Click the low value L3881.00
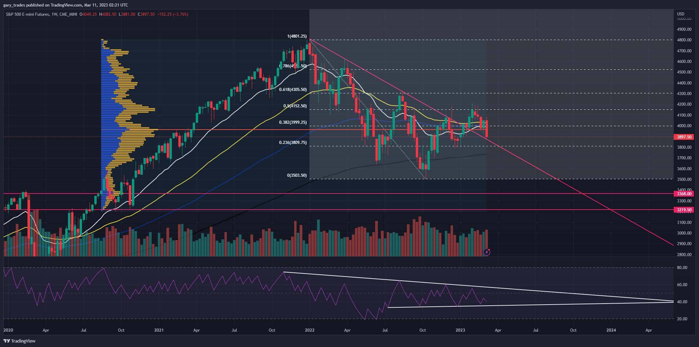The width and height of the screenshot is (699, 347). pos(127,14)
